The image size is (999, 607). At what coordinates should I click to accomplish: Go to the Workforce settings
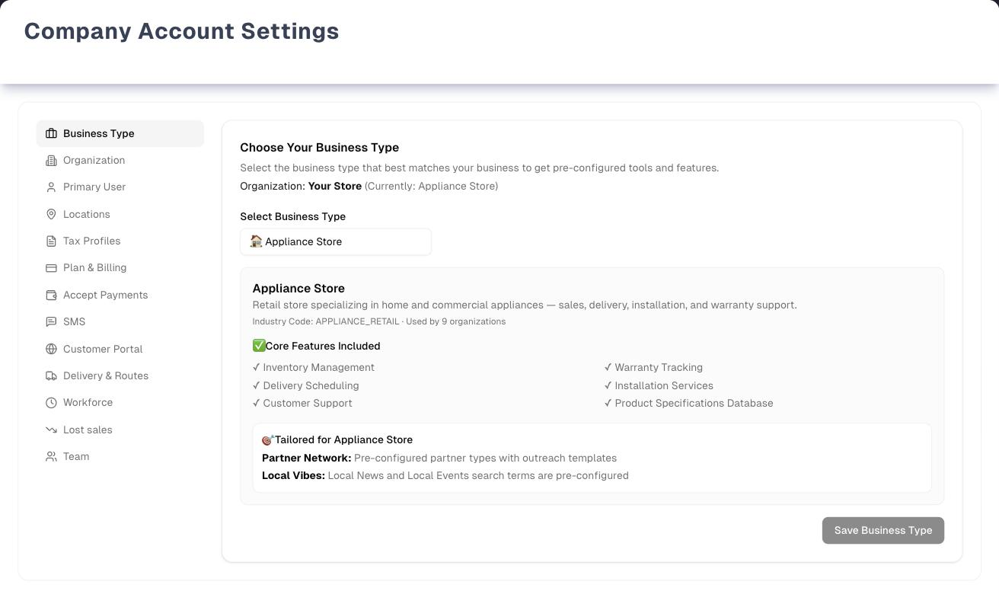click(x=120, y=403)
